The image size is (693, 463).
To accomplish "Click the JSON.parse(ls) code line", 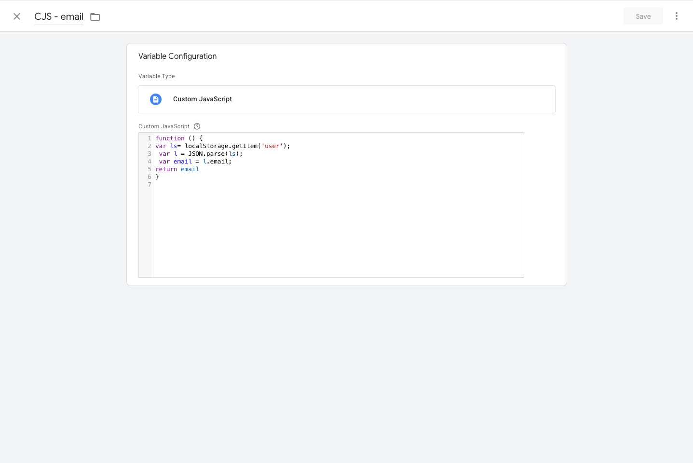I will (x=201, y=154).
